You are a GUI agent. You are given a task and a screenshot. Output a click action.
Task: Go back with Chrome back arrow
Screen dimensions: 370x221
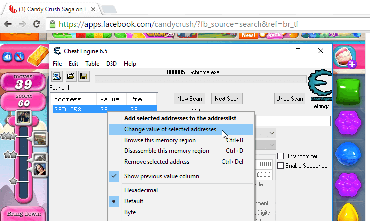pyautogui.click(x=8, y=24)
